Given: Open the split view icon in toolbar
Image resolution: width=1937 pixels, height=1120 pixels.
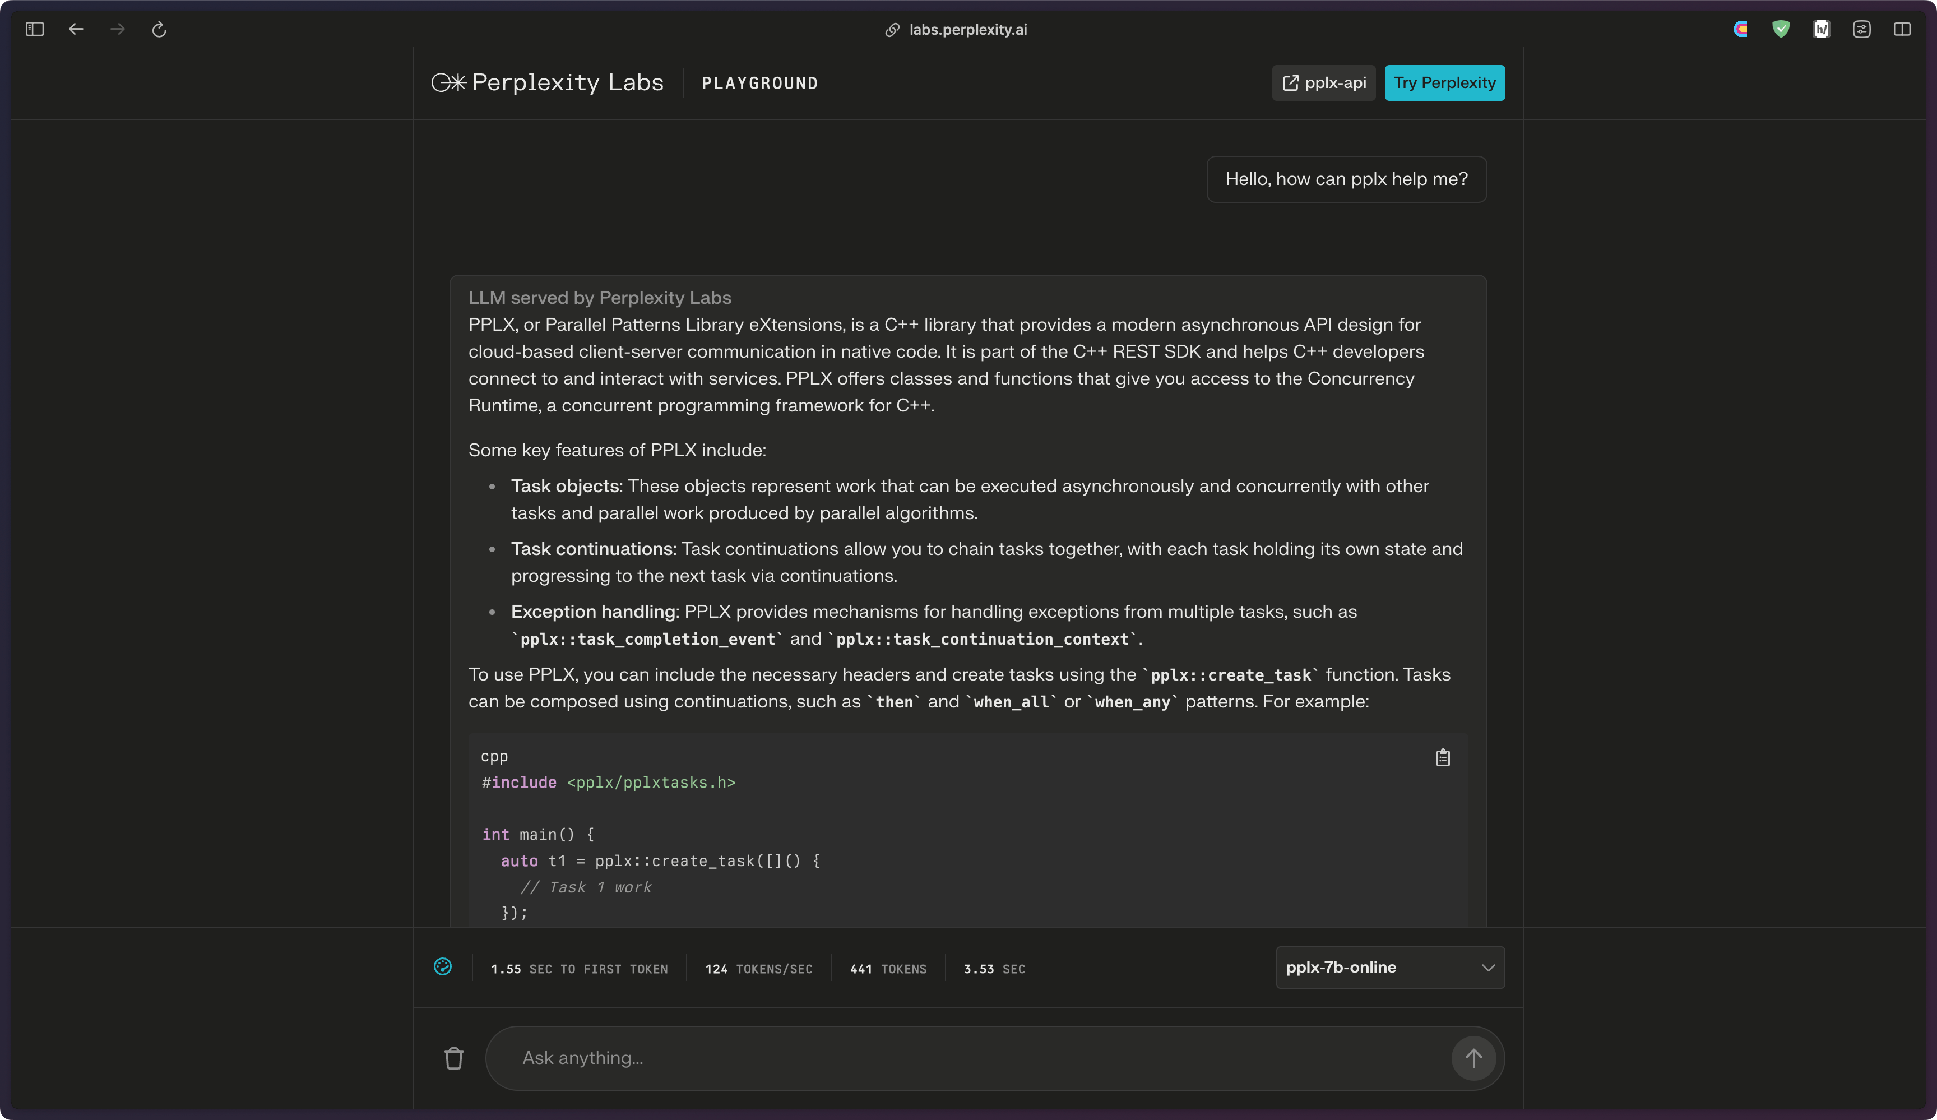Looking at the screenshot, I should point(1902,29).
